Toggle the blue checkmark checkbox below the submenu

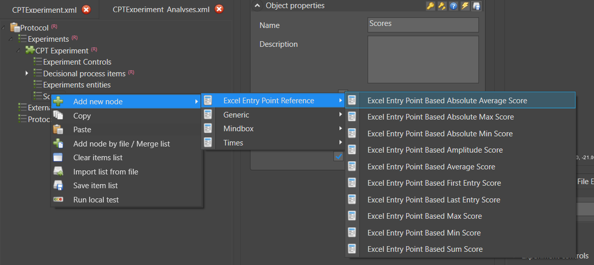click(x=338, y=156)
